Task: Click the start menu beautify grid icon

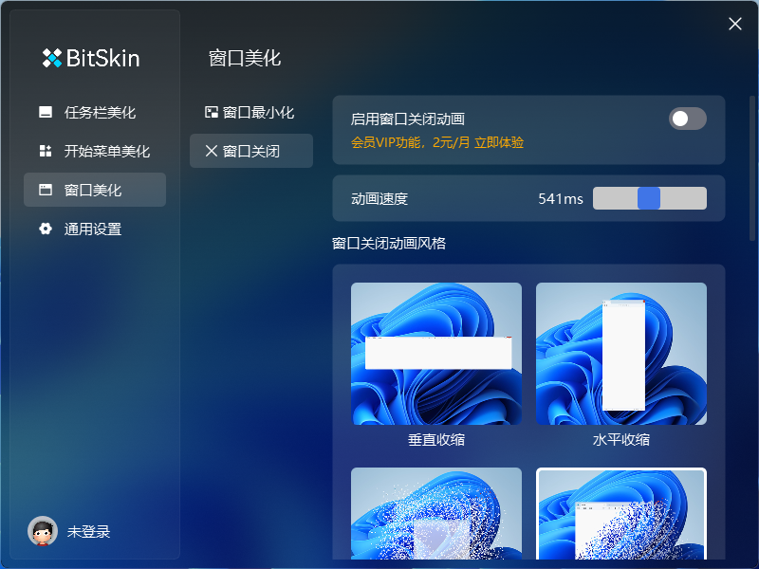Action: pos(46,151)
